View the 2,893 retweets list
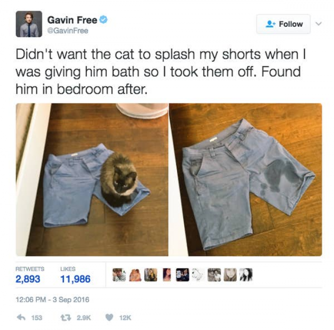Viewport: 334px width, 330px height. pyautogui.click(x=30, y=275)
